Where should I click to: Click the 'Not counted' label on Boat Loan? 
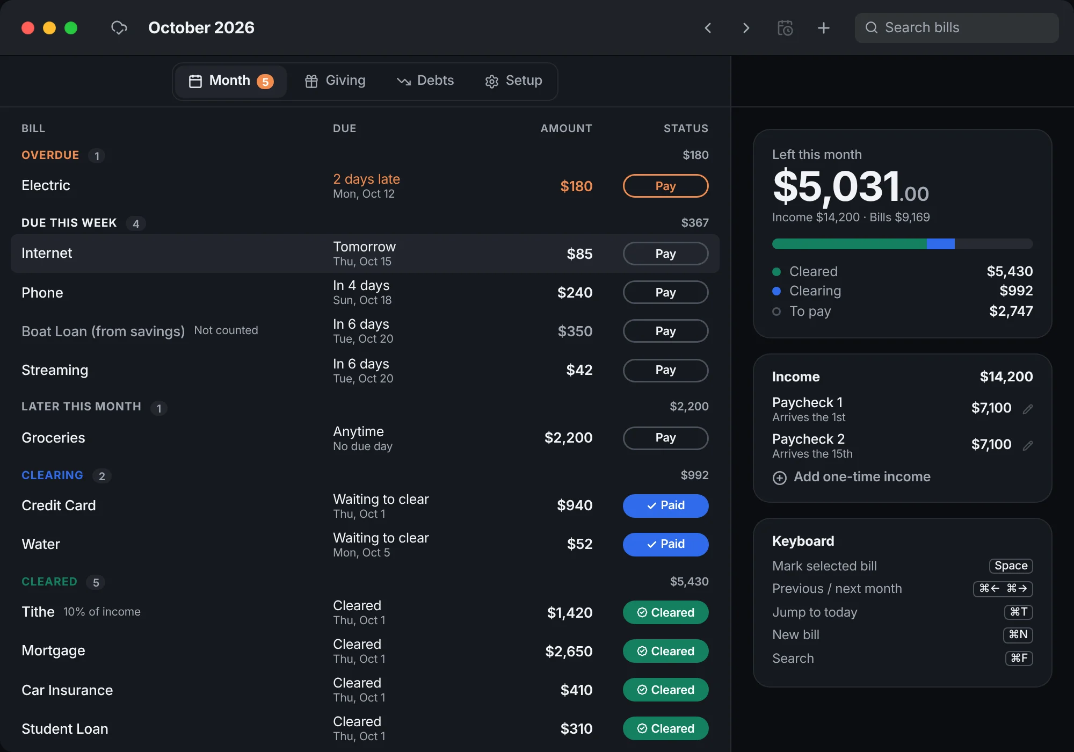tap(226, 330)
